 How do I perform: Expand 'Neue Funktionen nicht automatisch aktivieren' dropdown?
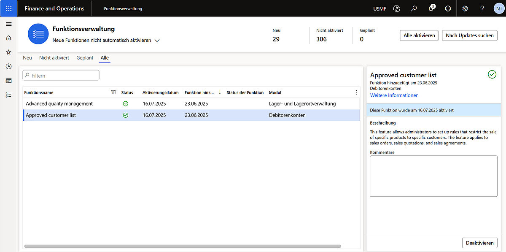(x=157, y=41)
